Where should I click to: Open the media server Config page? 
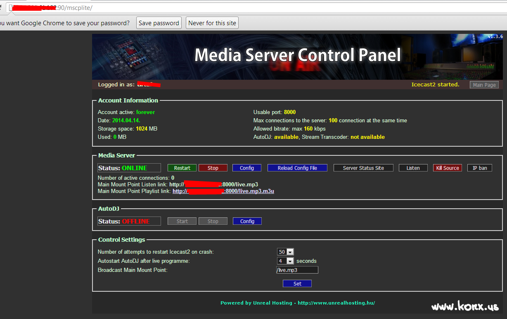(246, 168)
